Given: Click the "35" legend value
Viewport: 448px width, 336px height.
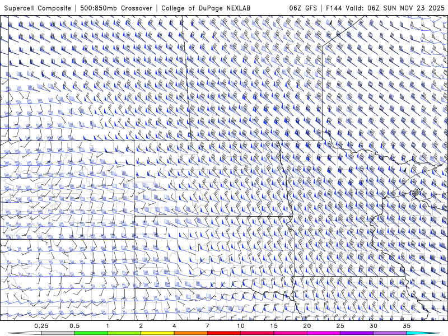Looking at the screenshot, I should 407,326.
